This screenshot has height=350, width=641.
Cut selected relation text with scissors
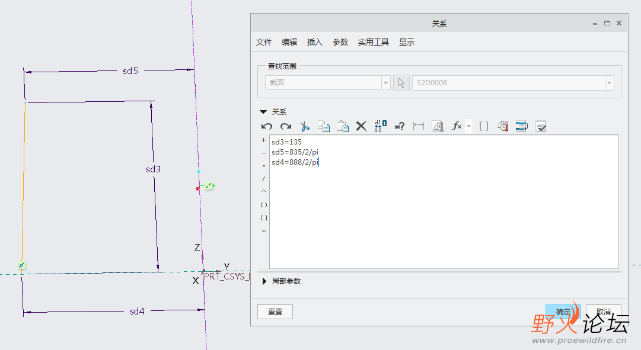point(305,126)
